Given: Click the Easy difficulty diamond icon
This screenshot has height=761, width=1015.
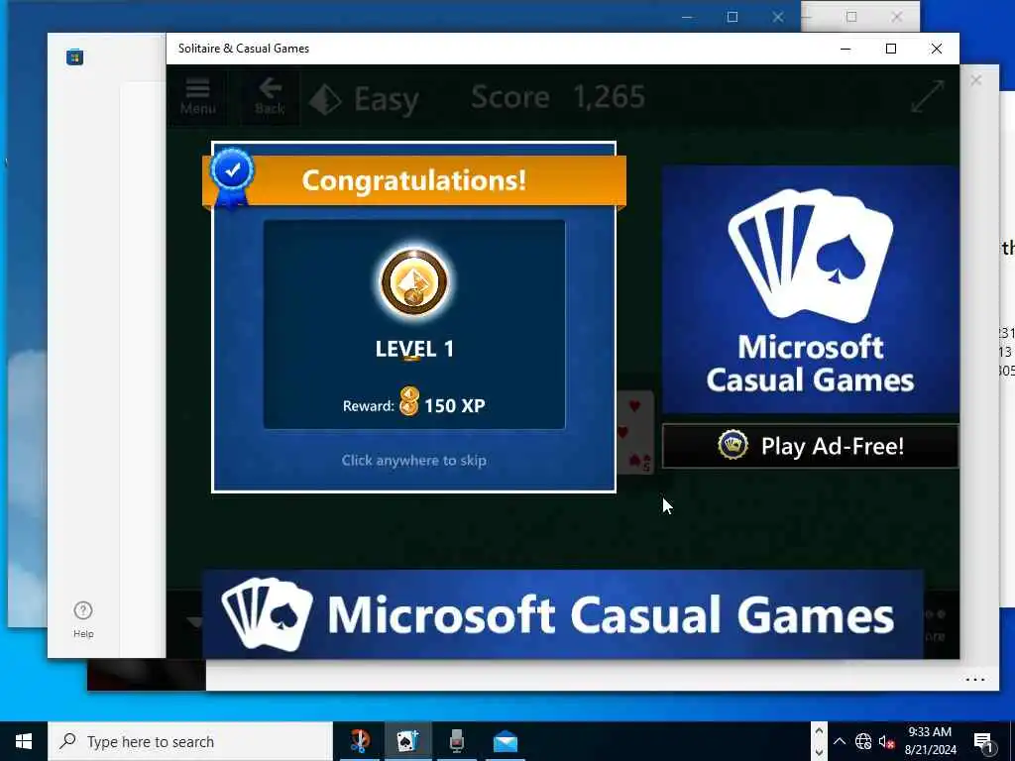Looking at the screenshot, I should (x=325, y=100).
